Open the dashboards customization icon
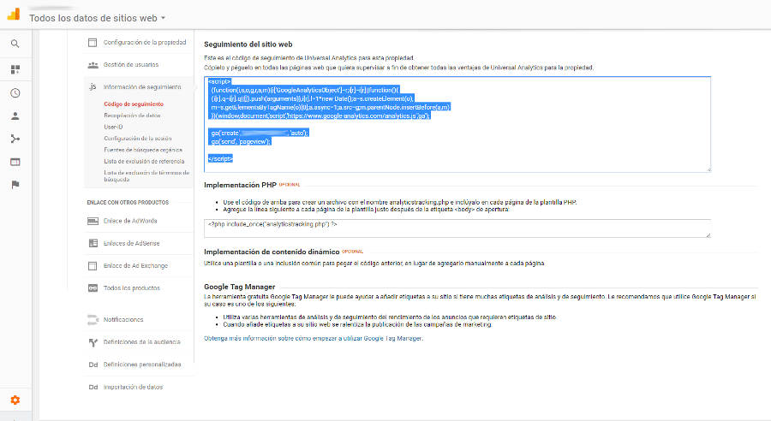This screenshot has height=421, width=771. [15, 69]
